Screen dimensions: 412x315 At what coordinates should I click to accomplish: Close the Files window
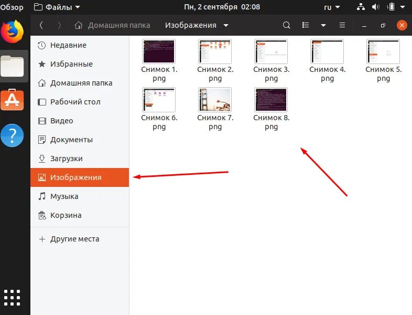(402, 25)
